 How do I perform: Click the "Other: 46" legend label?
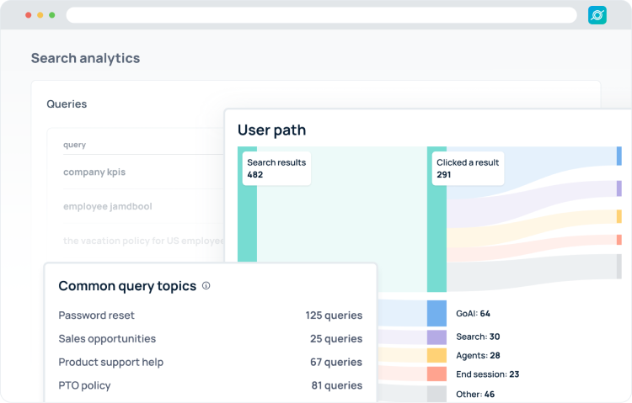(x=475, y=394)
